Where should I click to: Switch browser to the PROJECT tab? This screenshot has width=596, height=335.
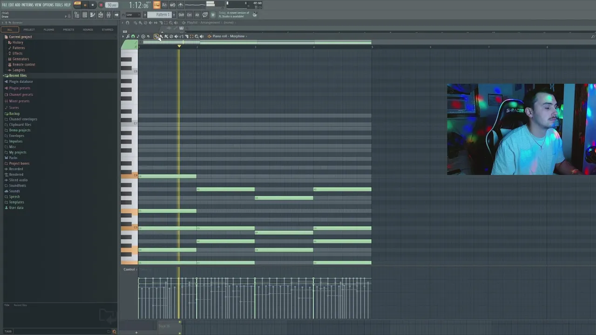pos(29,29)
